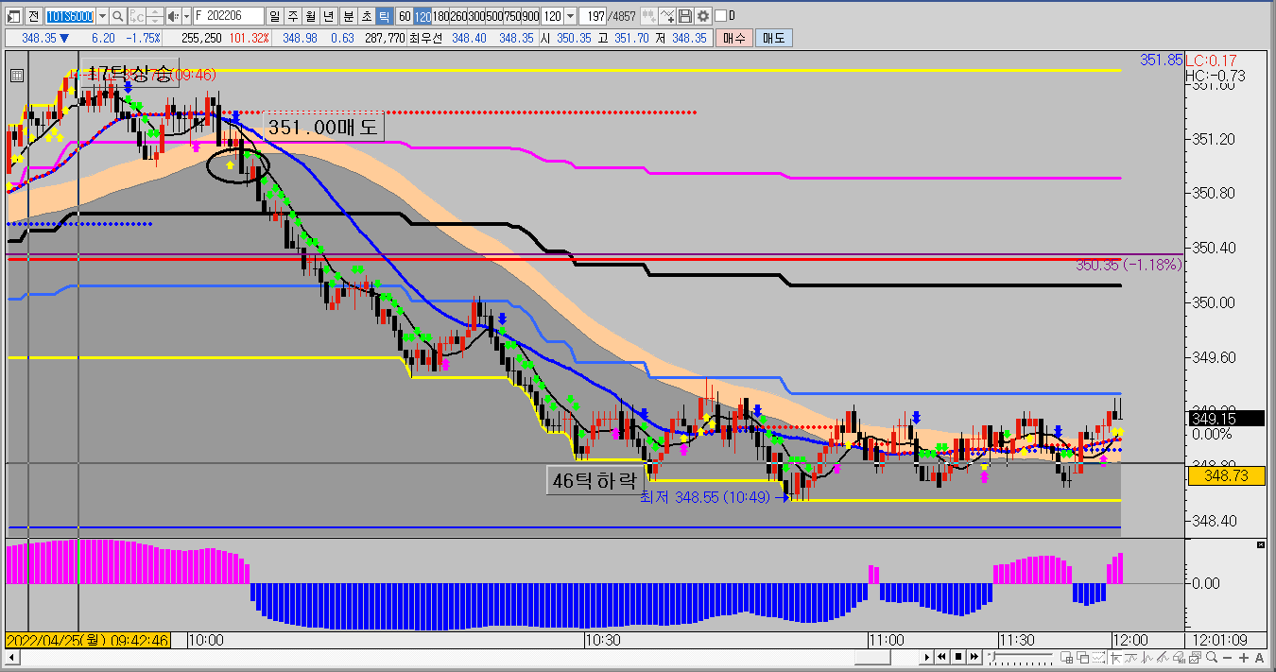Screen dimensions: 1276x672
Task: Choose the 180 tick interval button
Action: tap(440, 16)
